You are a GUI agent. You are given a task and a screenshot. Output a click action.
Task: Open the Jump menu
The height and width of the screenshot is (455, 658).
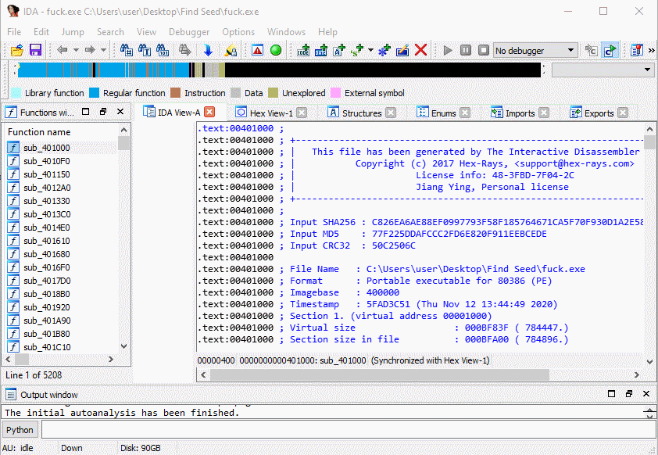tap(73, 32)
